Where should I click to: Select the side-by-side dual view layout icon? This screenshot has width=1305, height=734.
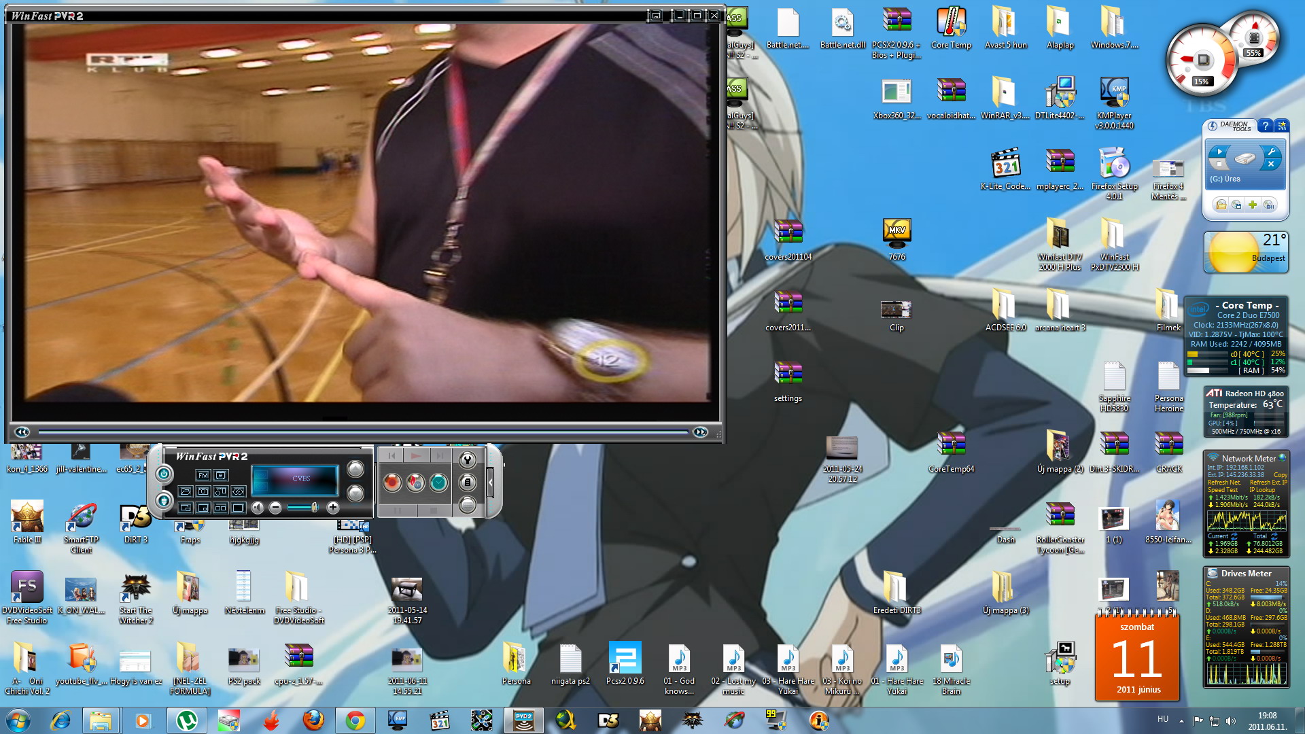221,508
